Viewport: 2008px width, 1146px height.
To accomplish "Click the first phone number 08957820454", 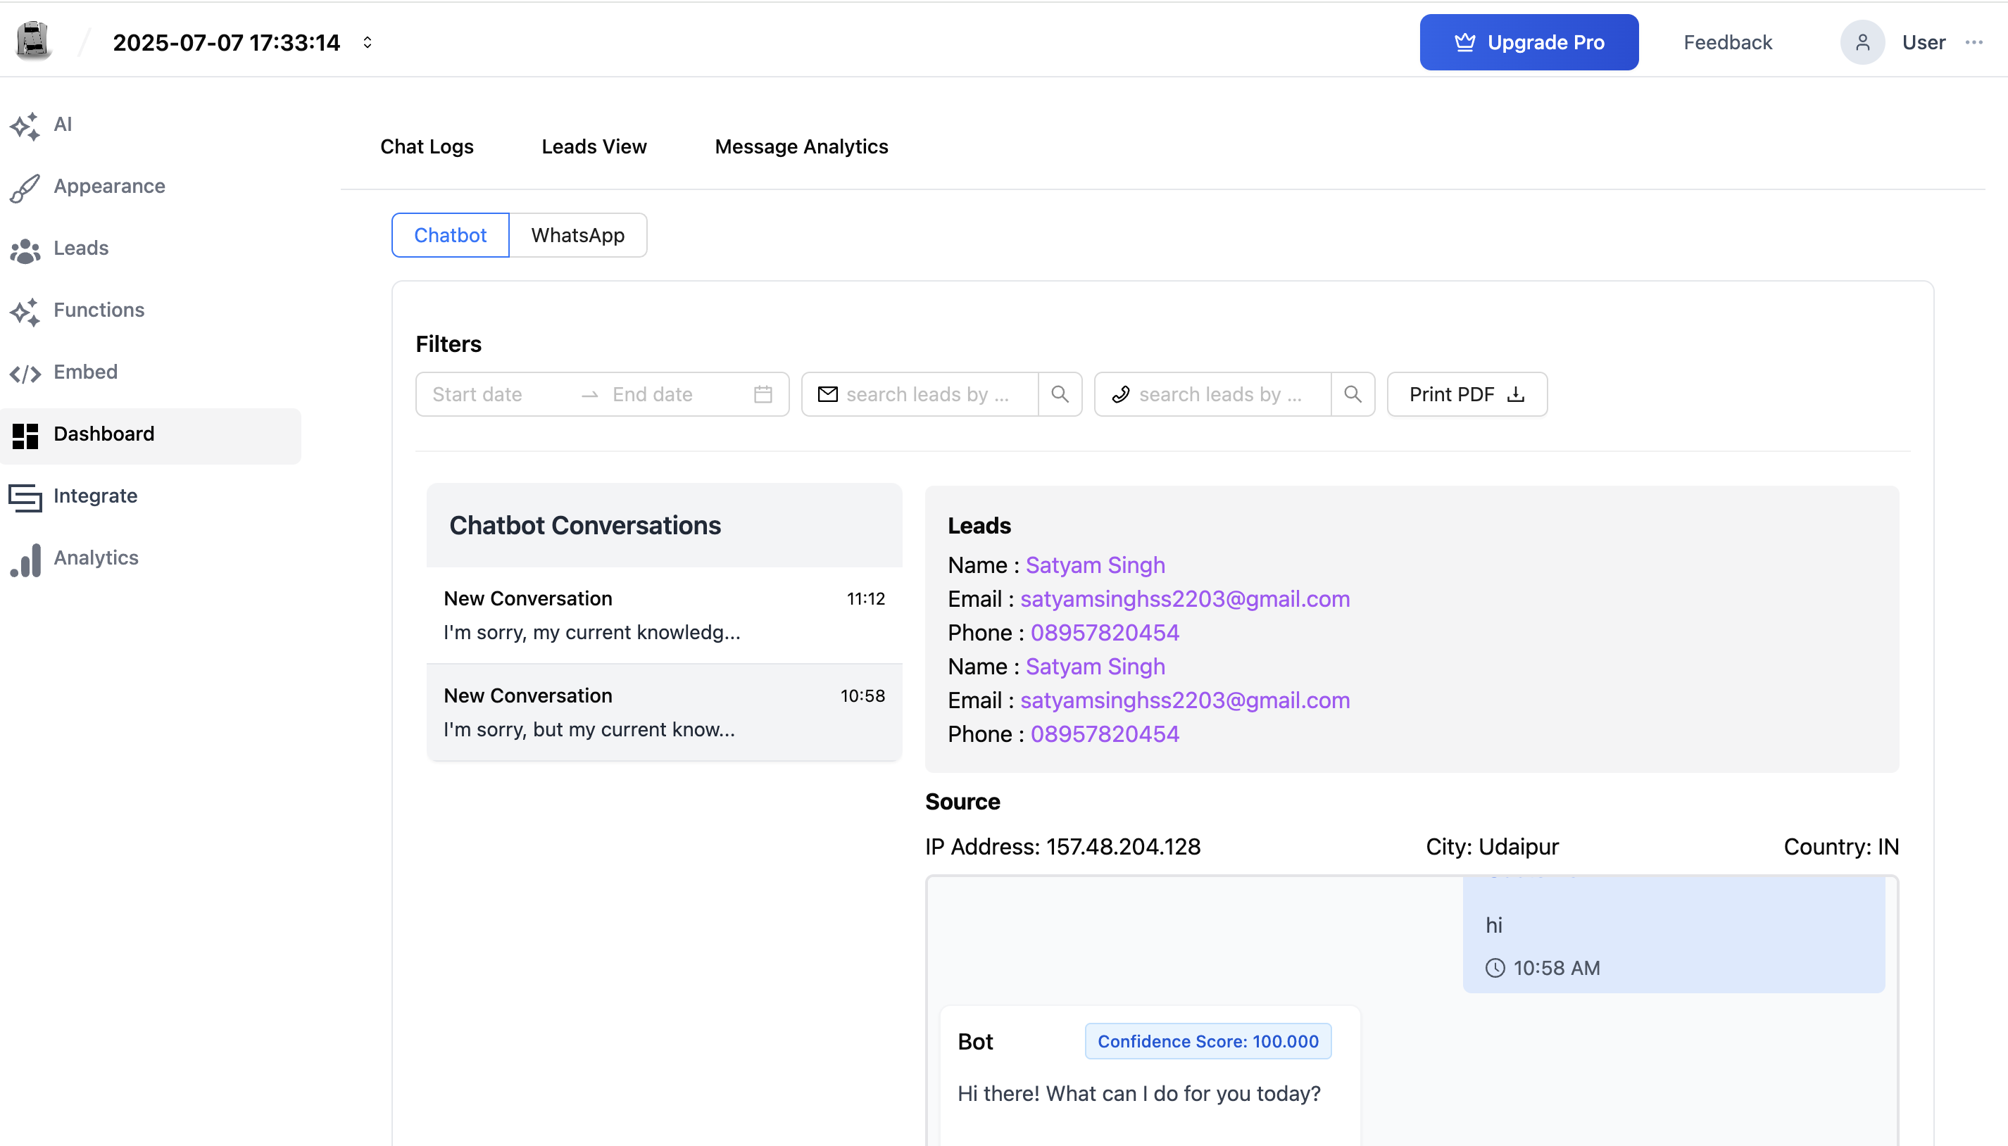I will tap(1105, 634).
